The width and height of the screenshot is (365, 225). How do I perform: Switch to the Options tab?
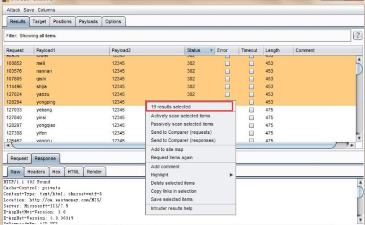click(113, 21)
